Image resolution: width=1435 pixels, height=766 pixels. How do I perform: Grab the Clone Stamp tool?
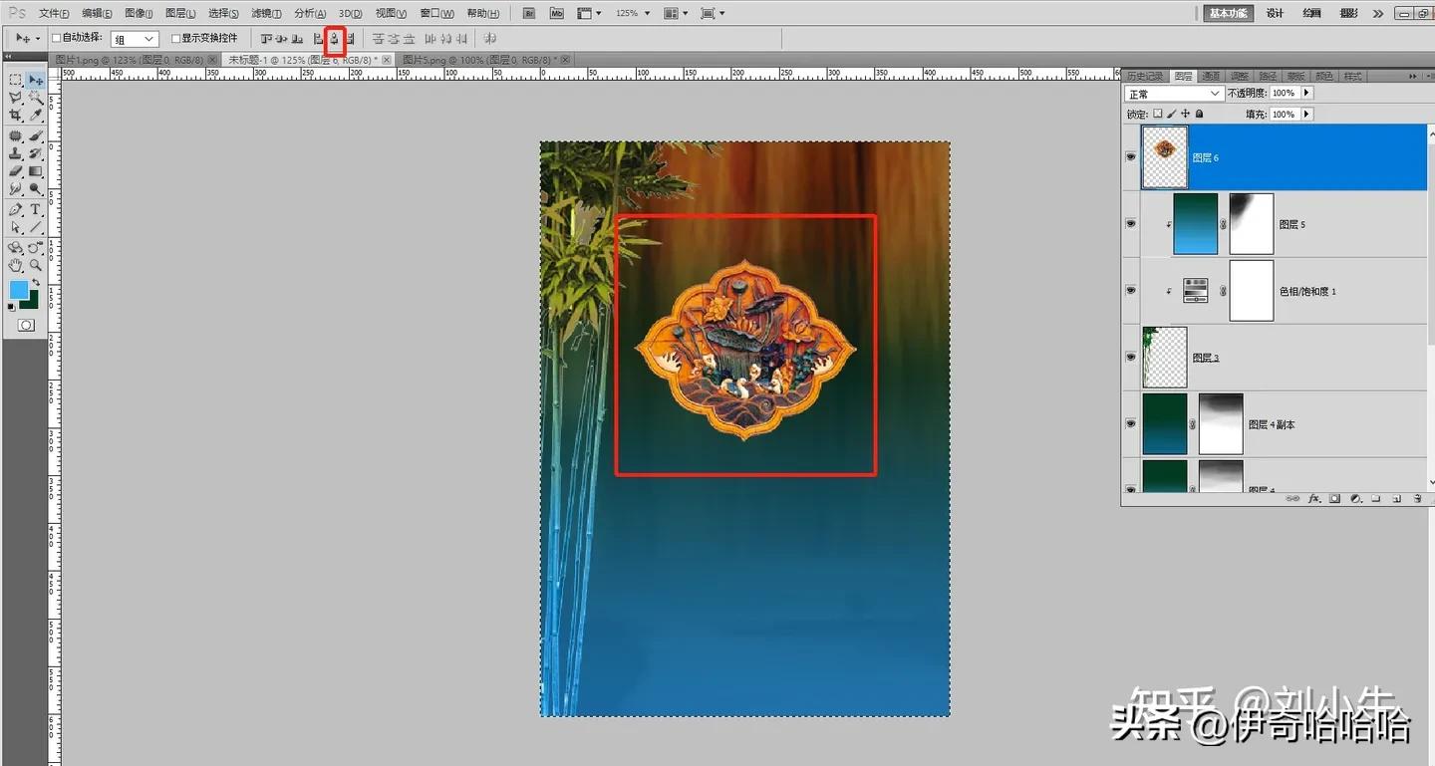[15, 153]
